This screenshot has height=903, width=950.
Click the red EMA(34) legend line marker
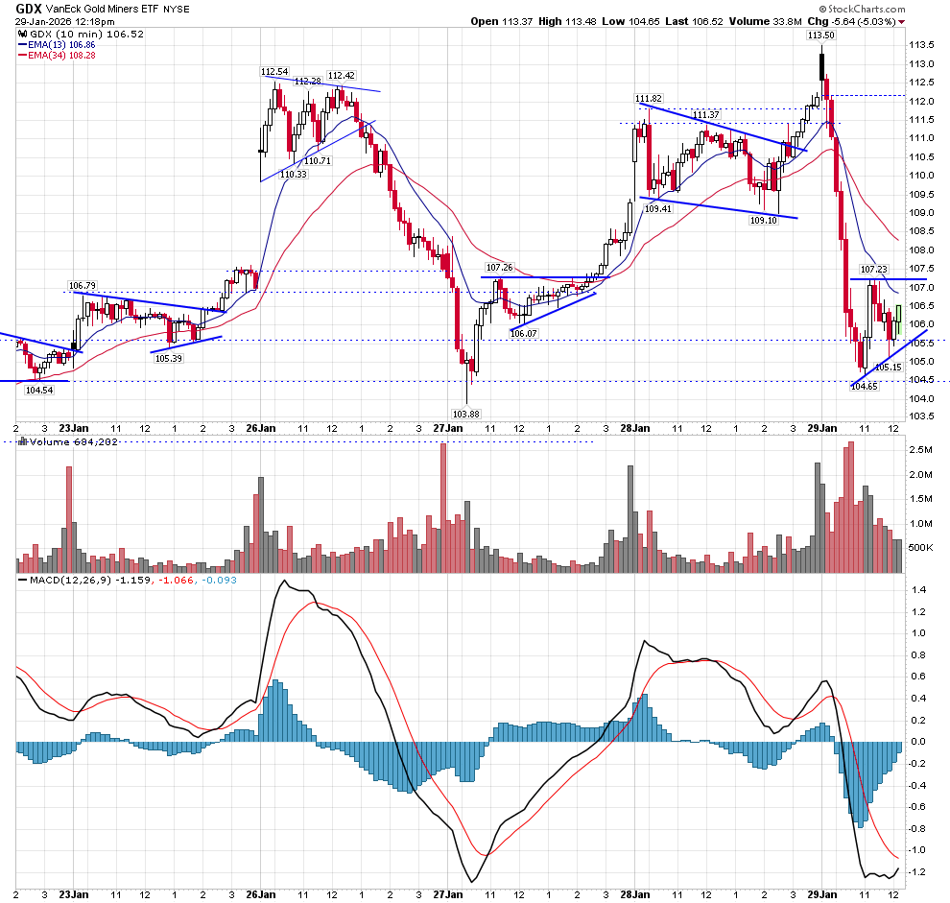coord(22,57)
